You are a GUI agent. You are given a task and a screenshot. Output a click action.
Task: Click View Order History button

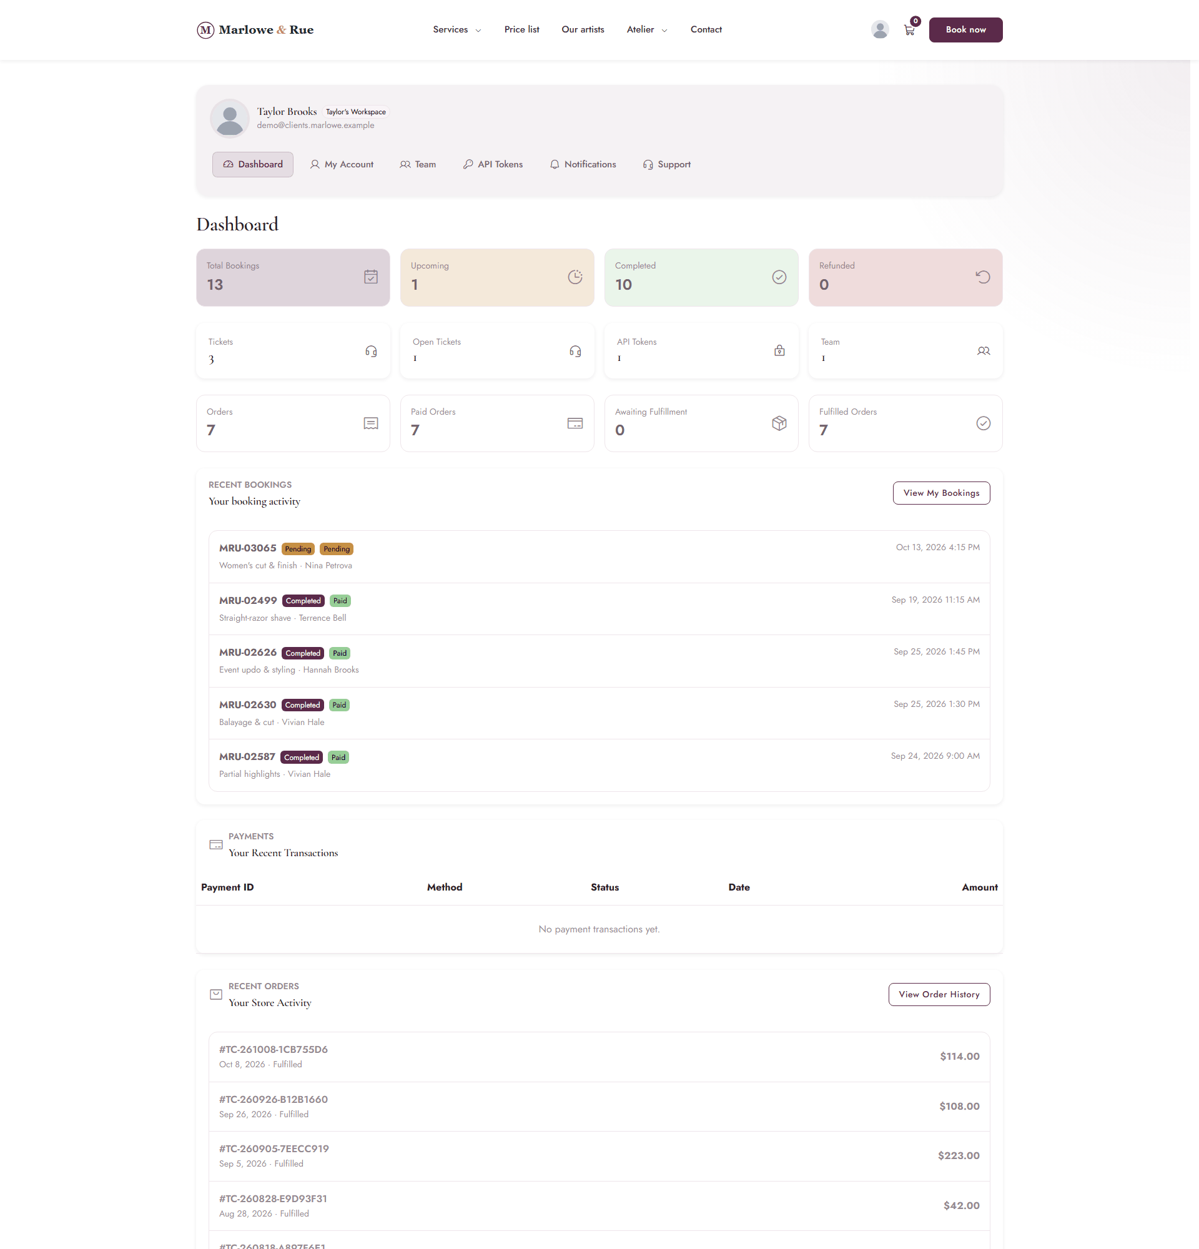939,994
